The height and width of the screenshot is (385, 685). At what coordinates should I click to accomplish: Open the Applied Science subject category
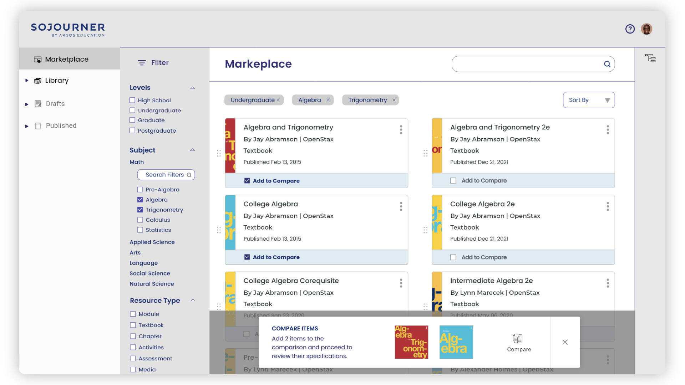(x=152, y=242)
